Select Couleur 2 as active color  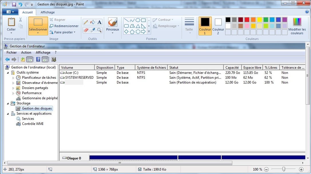(218, 26)
